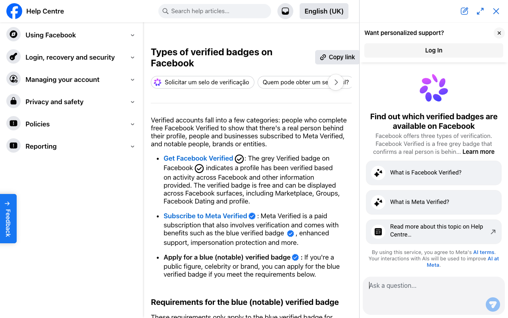This screenshot has width=508, height=318.
Task: Expand Privacy and safety chevron
Action: pos(133,102)
